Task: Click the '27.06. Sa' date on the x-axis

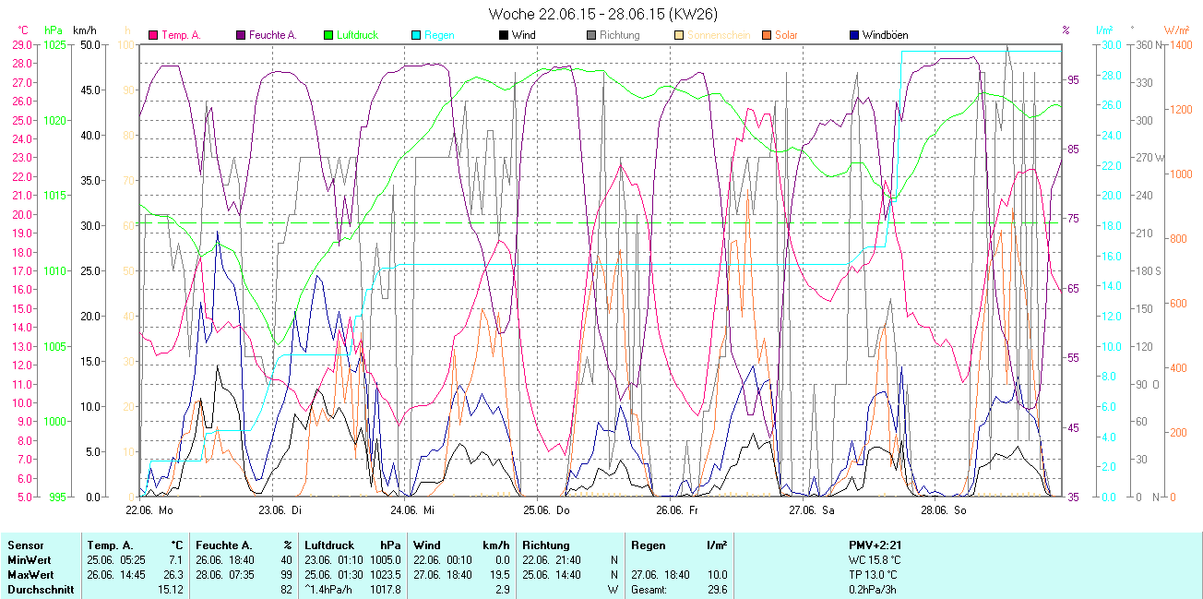Action: tap(811, 509)
